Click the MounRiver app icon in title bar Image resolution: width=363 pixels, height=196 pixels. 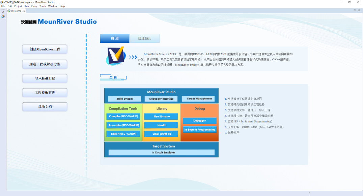2,2
